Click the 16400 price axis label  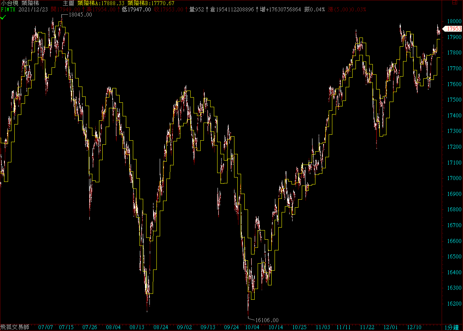[x=454, y=272]
